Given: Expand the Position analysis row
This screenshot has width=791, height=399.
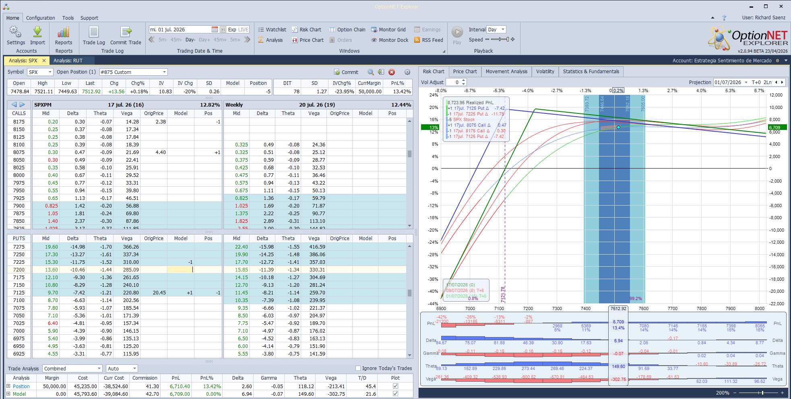Looking at the screenshot, I should pyautogui.click(x=8, y=386).
